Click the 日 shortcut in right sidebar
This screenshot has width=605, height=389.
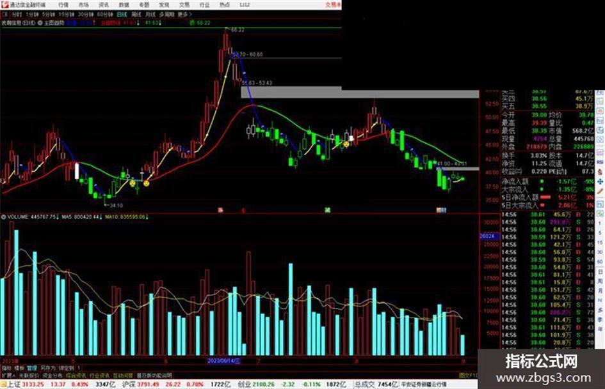pyautogui.click(x=600, y=272)
